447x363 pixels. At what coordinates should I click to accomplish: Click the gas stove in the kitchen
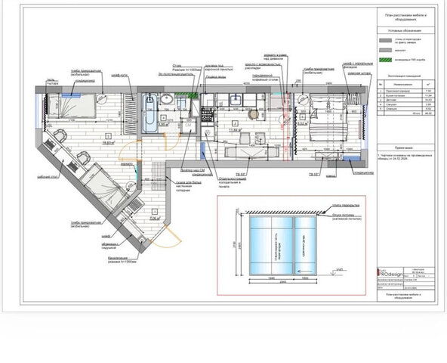207,115
